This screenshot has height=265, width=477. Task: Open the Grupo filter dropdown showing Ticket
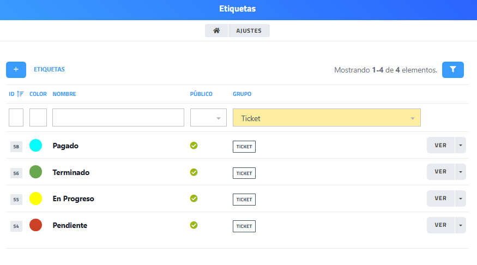(x=326, y=118)
